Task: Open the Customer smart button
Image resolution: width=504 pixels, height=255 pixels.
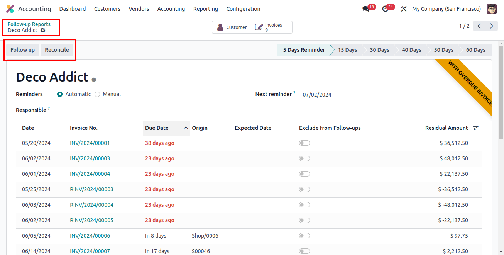Action: [232, 27]
